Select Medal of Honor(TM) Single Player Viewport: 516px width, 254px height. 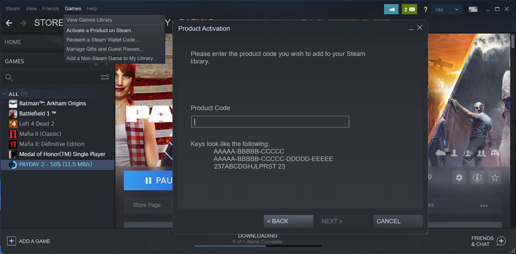[x=62, y=154]
